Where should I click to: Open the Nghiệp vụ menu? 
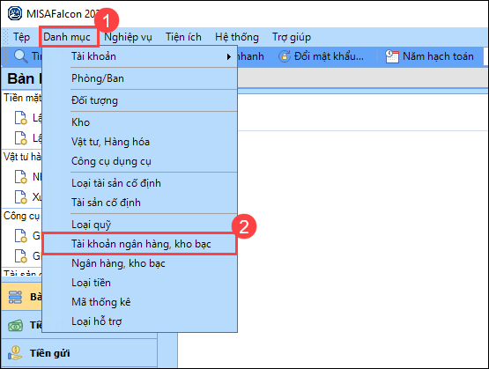pyautogui.click(x=128, y=37)
